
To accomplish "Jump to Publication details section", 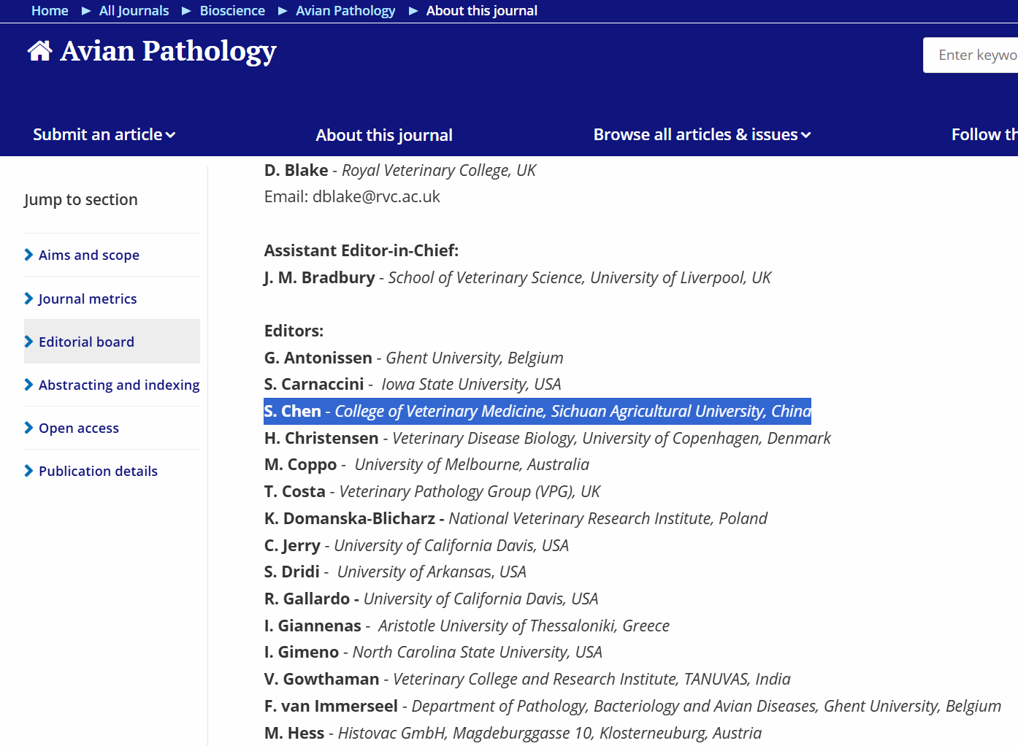I will [98, 471].
